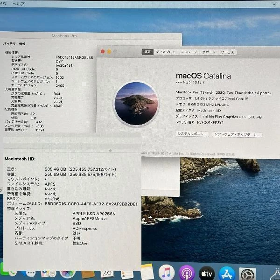Viewport: 280px width, 280px height.
Task: Click file system value APFS
Action: coord(50,184)
